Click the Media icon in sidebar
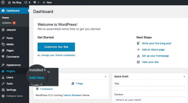Screen dimensions: 188x103 (3, 44)
